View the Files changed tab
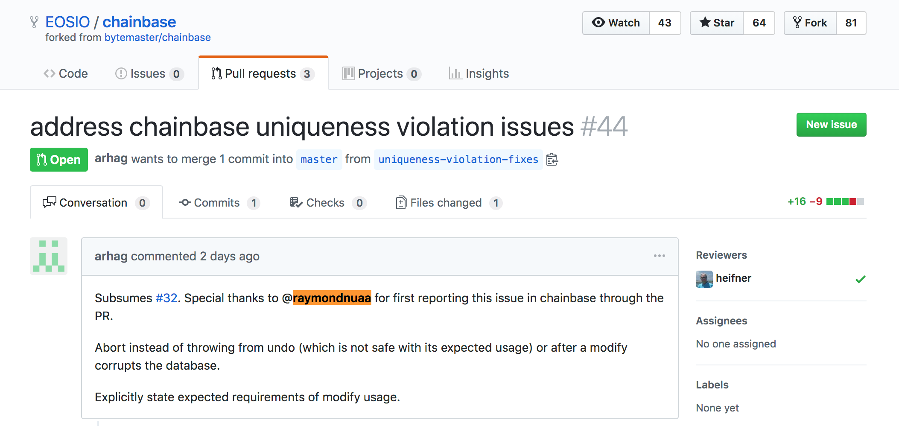 point(449,203)
